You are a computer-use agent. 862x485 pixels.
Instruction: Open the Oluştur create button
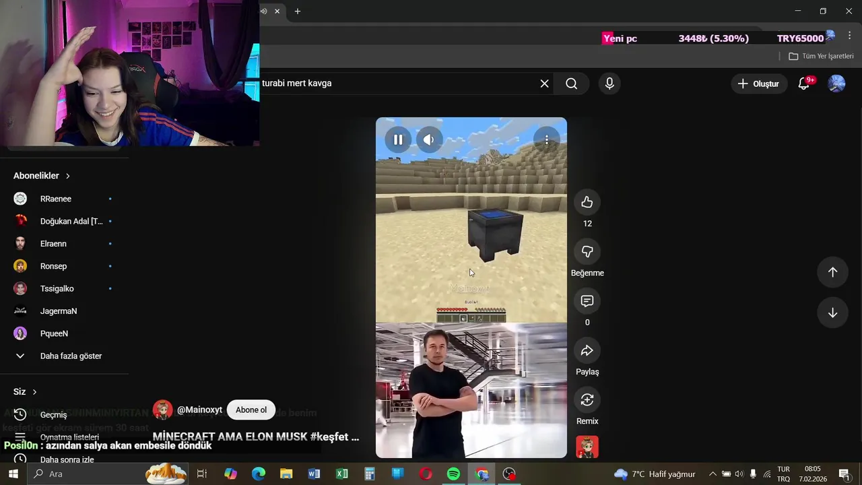pyautogui.click(x=758, y=84)
